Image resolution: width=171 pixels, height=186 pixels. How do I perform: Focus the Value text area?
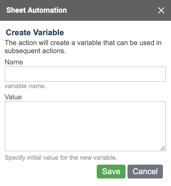tap(85, 126)
